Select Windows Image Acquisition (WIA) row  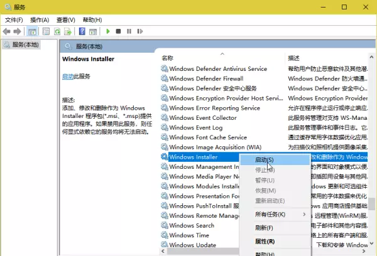pyautogui.click(x=264, y=147)
